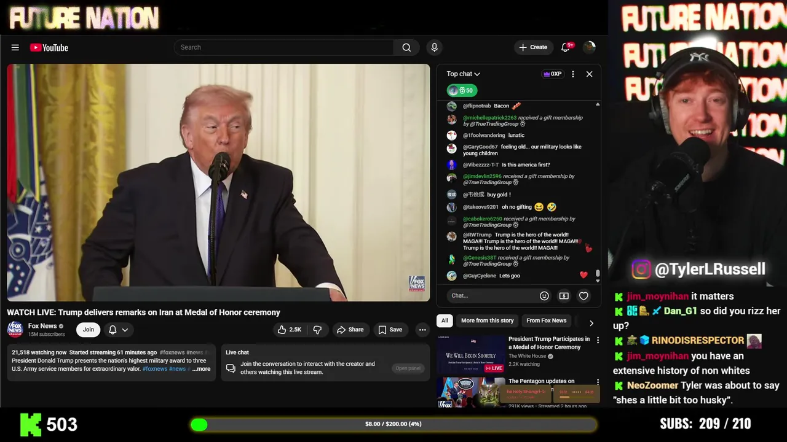Viewport: 787px width, 442px height.
Task: Select the All filter chip
Action: pos(445,320)
